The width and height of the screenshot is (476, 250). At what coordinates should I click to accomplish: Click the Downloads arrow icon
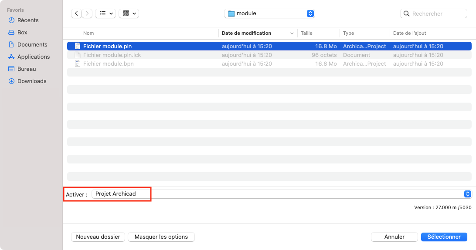click(11, 81)
